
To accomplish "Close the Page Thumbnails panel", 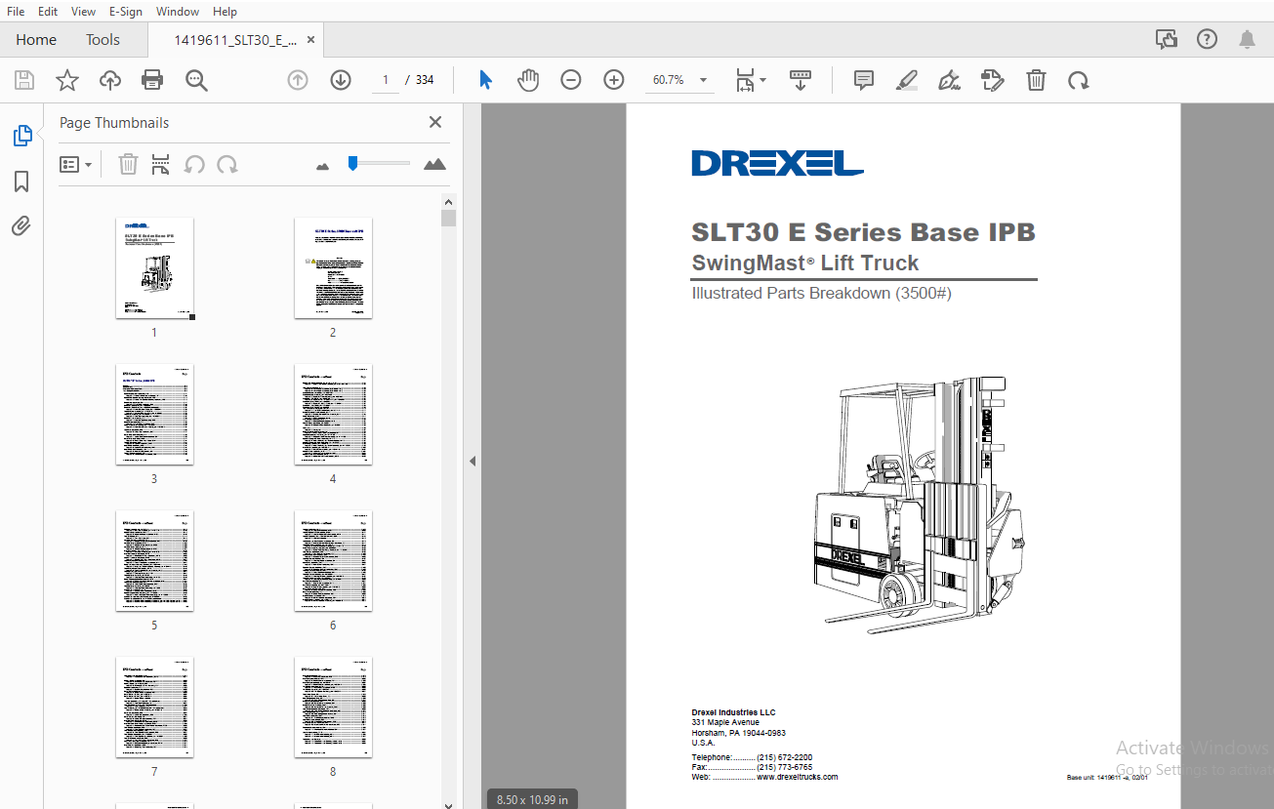I will (x=435, y=122).
